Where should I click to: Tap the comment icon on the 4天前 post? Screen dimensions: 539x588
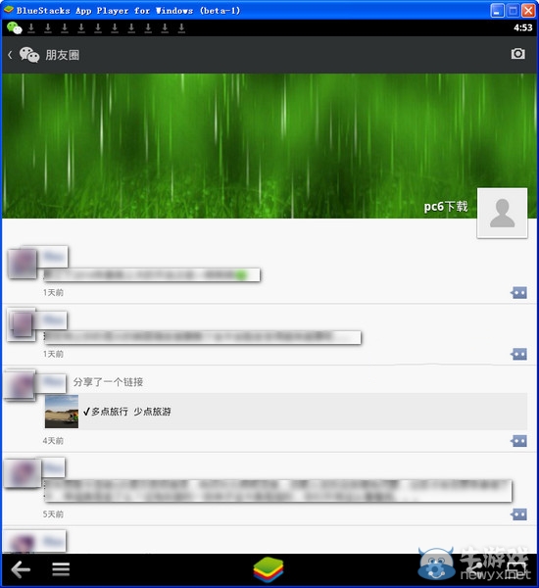click(x=518, y=441)
